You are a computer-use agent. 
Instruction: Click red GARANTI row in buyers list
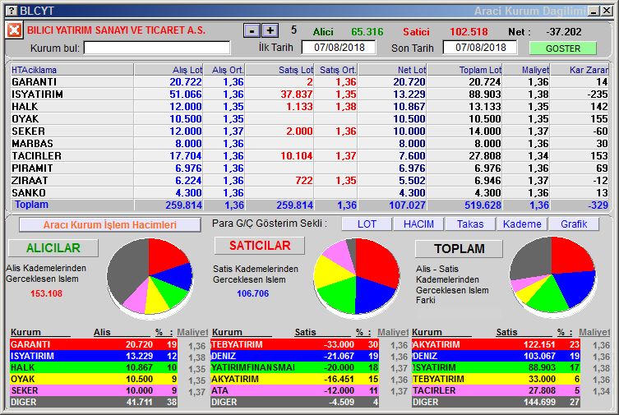[94, 344]
